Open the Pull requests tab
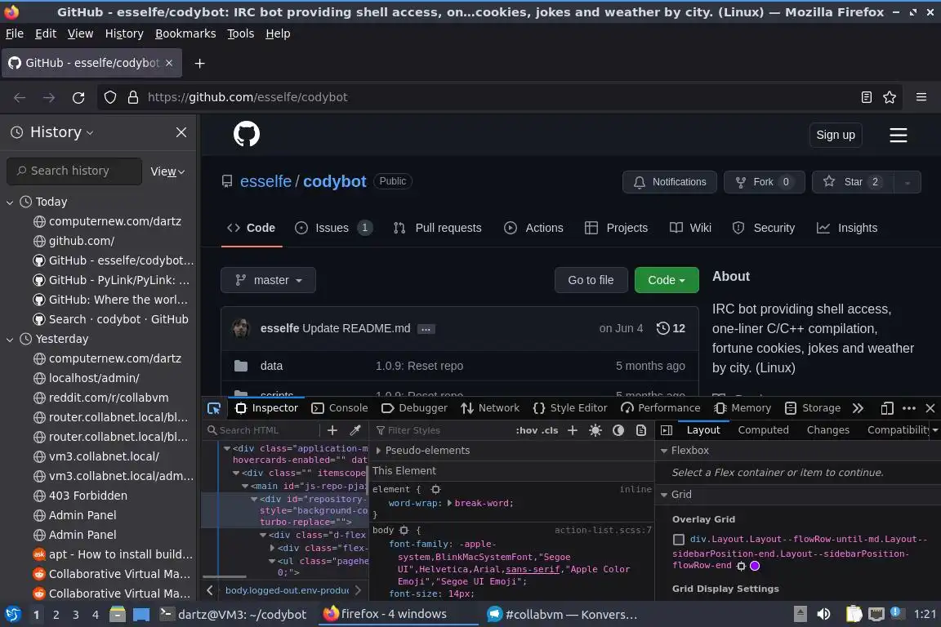This screenshot has width=941, height=627. point(437,228)
